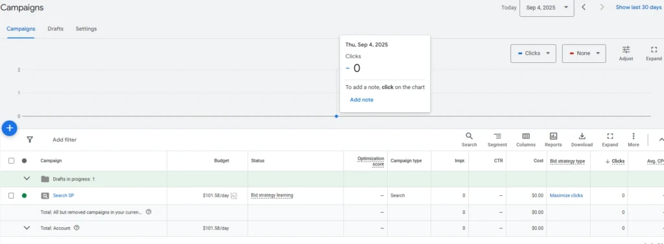Tick the select-all checkbox in the header

(x=12, y=160)
